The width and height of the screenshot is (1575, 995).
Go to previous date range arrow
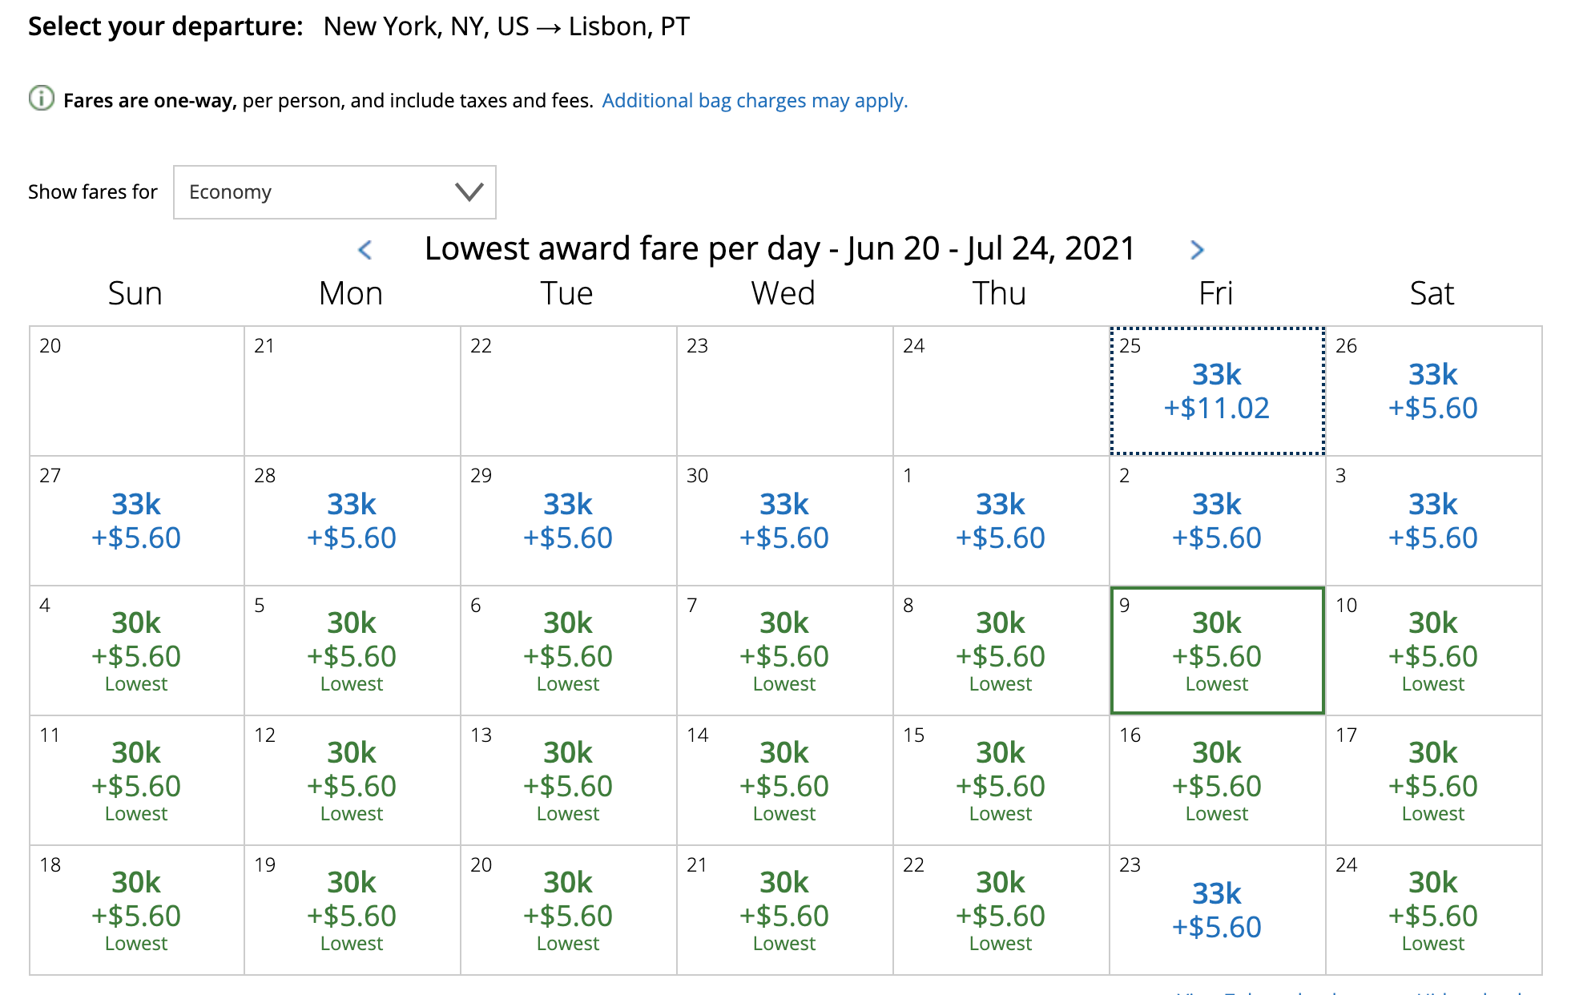(x=365, y=250)
